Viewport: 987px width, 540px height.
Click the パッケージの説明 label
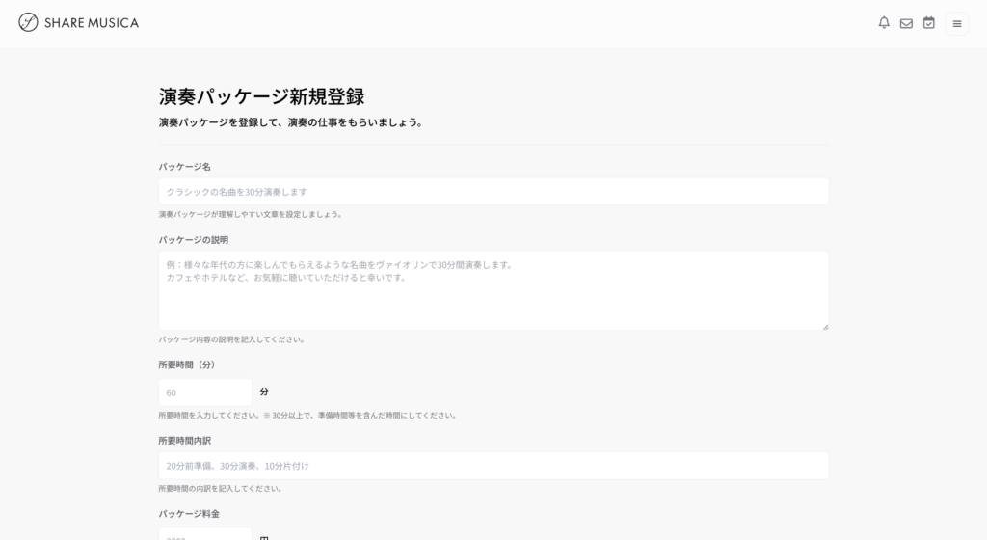coord(194,240)
